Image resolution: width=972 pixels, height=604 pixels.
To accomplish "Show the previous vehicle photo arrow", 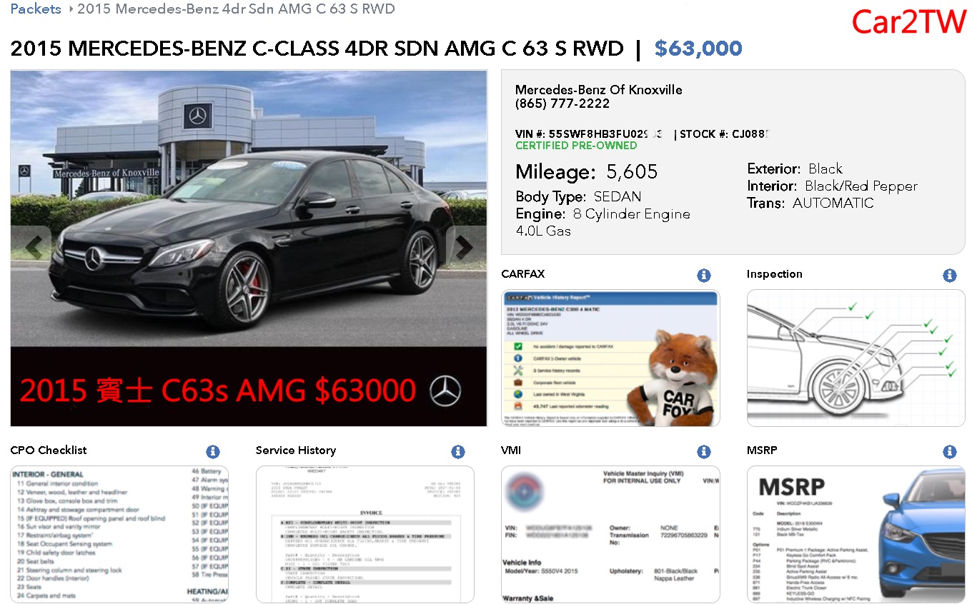I will [31, 247].
